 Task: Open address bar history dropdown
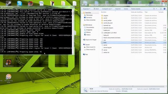(x=146, y=5)
